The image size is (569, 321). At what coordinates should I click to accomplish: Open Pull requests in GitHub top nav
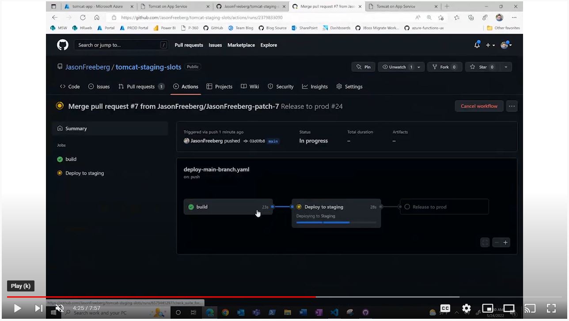[189, 45]
